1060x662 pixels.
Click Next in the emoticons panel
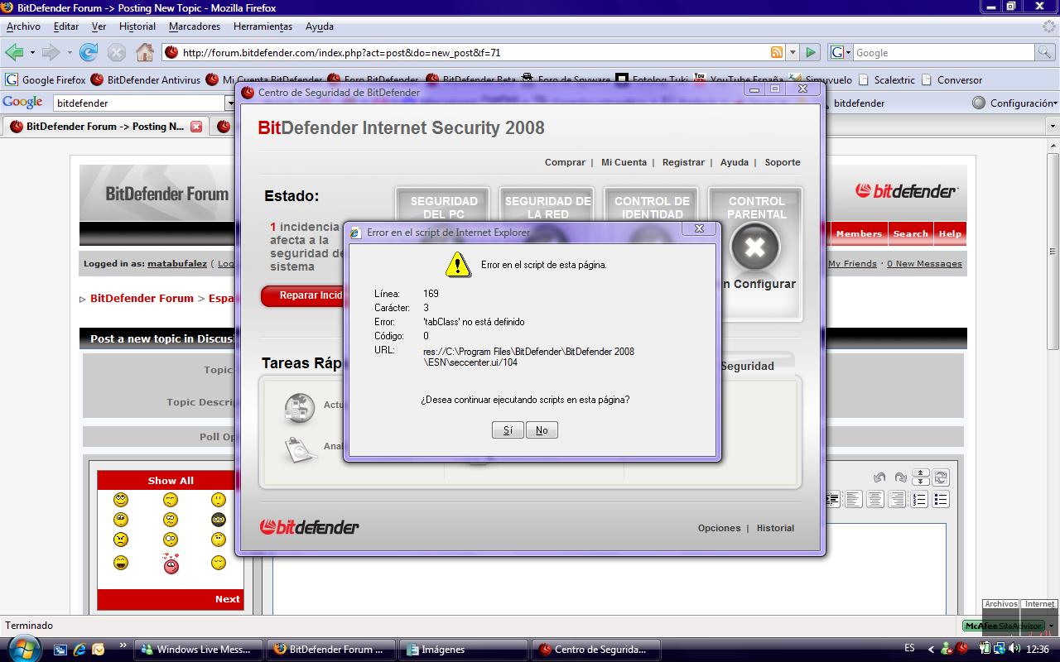coord(227,599)
